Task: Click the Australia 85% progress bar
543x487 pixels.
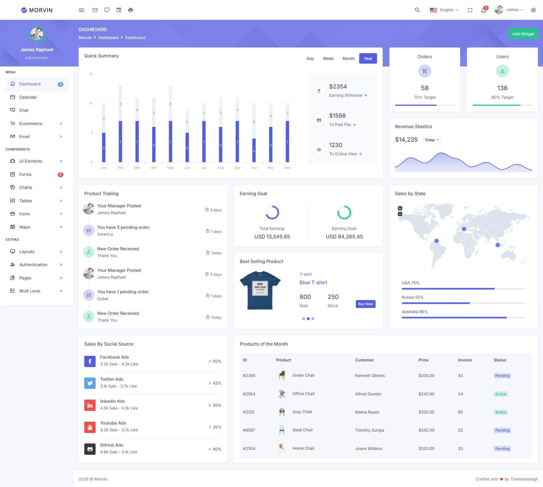Action: 464,318
